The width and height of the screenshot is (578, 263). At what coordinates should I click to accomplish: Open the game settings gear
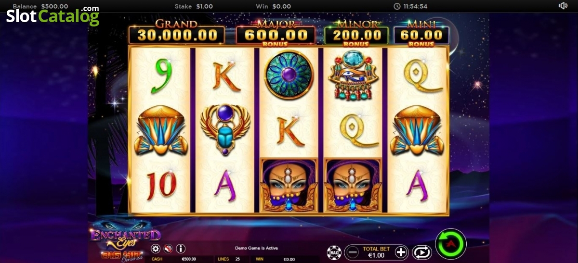tap(156, 249)
